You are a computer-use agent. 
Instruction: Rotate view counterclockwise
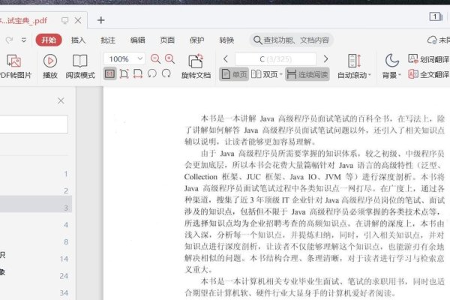click(151, 73)
